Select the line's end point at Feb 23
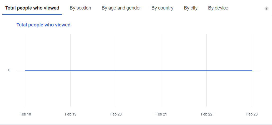The height and width of the screenshot is (125, 272). pyautogui.click(x=252, y=70)
